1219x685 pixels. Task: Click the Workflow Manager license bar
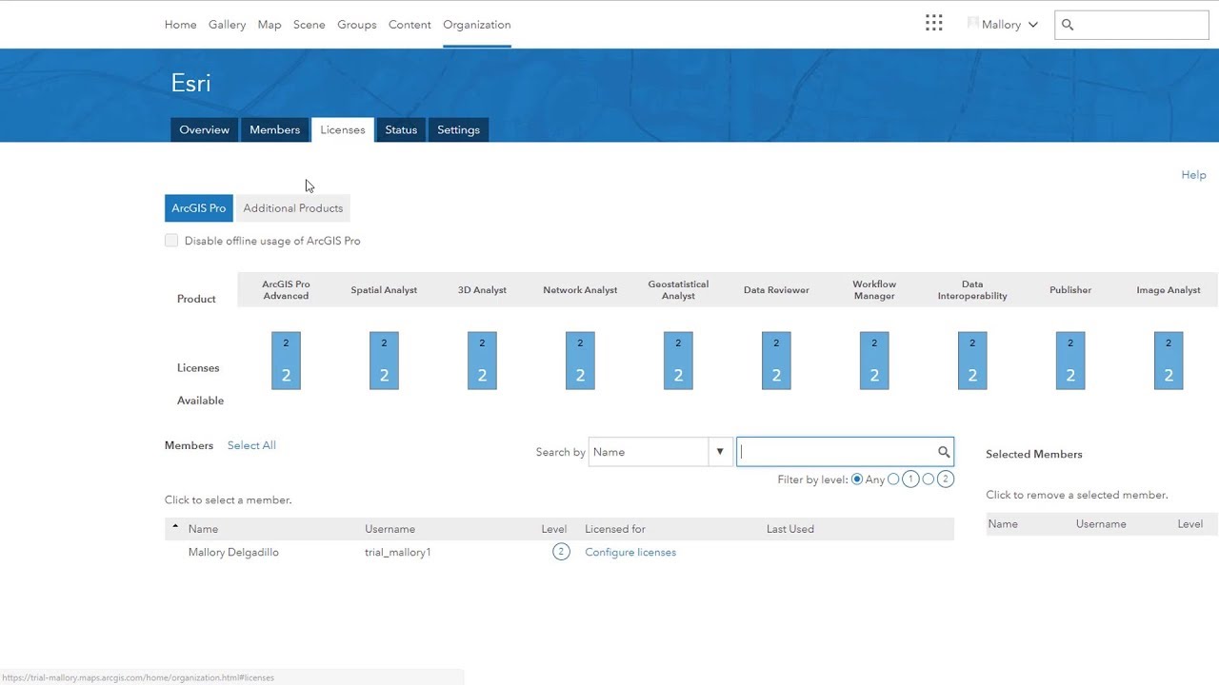tap(874, 361)
